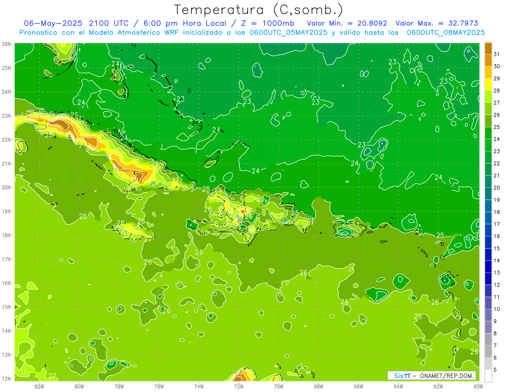
Task: Pick the green legend swatch between 23 and 24
Action: [x=488, y=145]
